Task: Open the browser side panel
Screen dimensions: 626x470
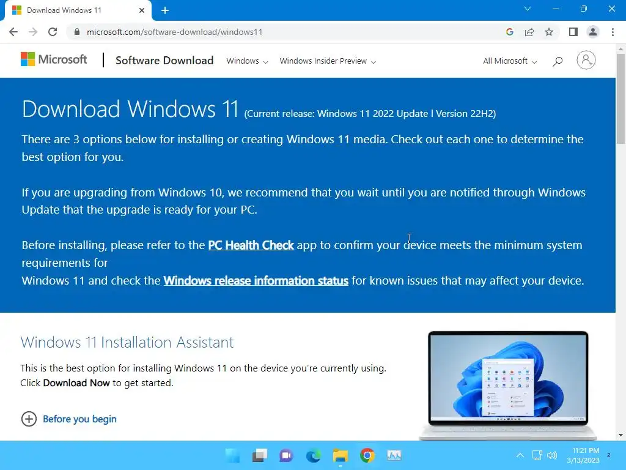Action: click(x=573, y=32)
